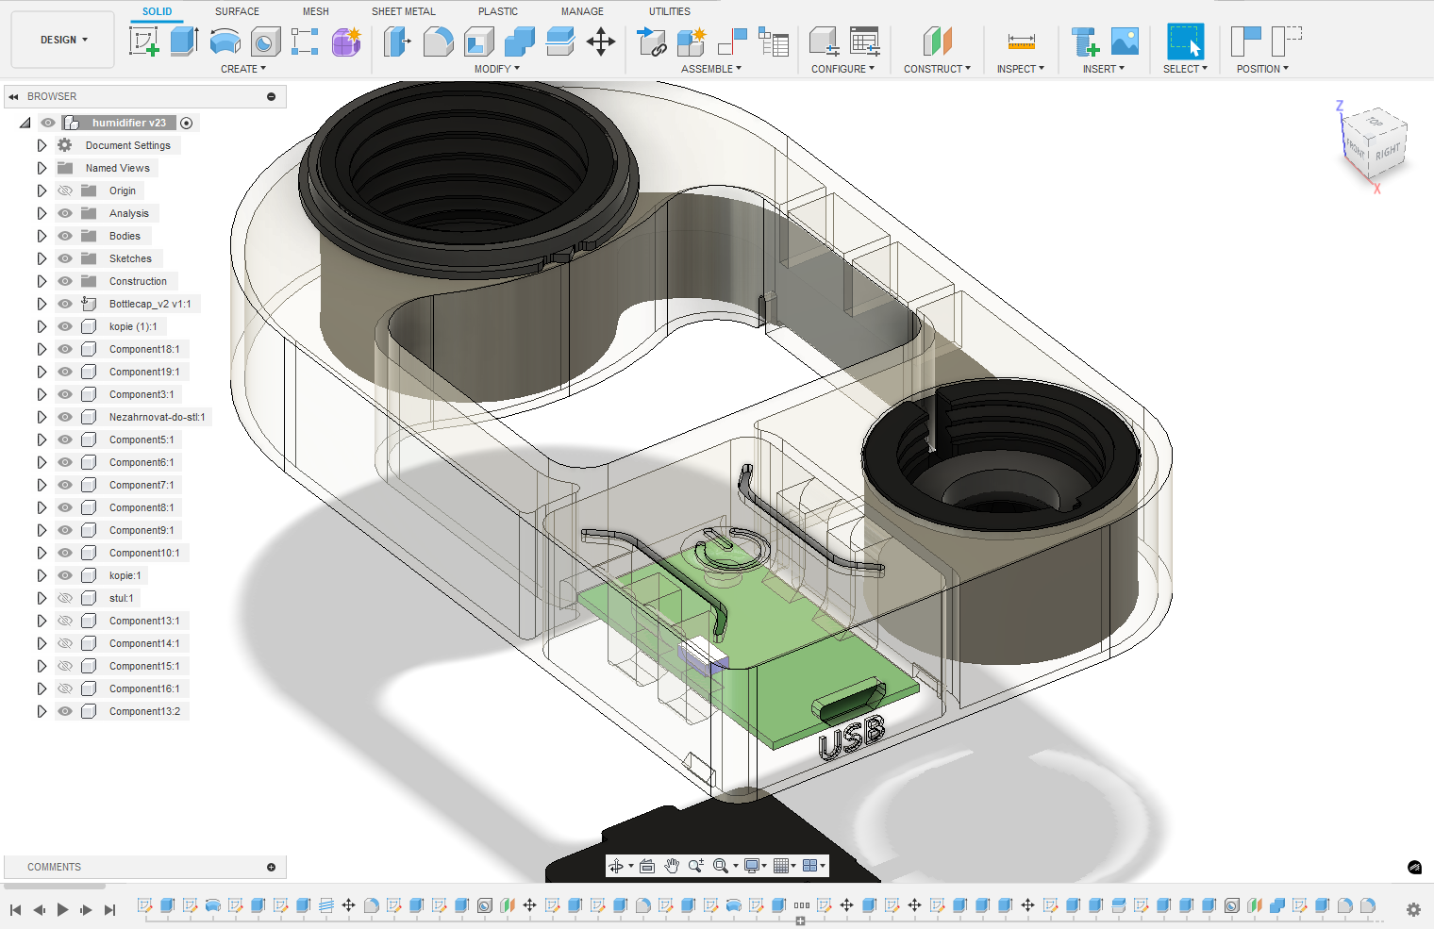Open the DESIGN workspace dropdown
The width and height of the screenshot is (1434, 929).
point(63,40)
